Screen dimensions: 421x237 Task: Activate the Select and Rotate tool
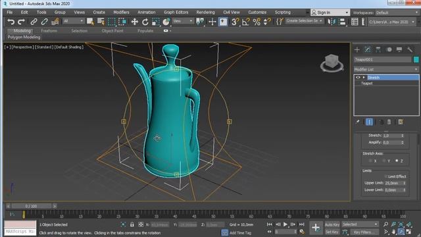click(x=145, y=22)
